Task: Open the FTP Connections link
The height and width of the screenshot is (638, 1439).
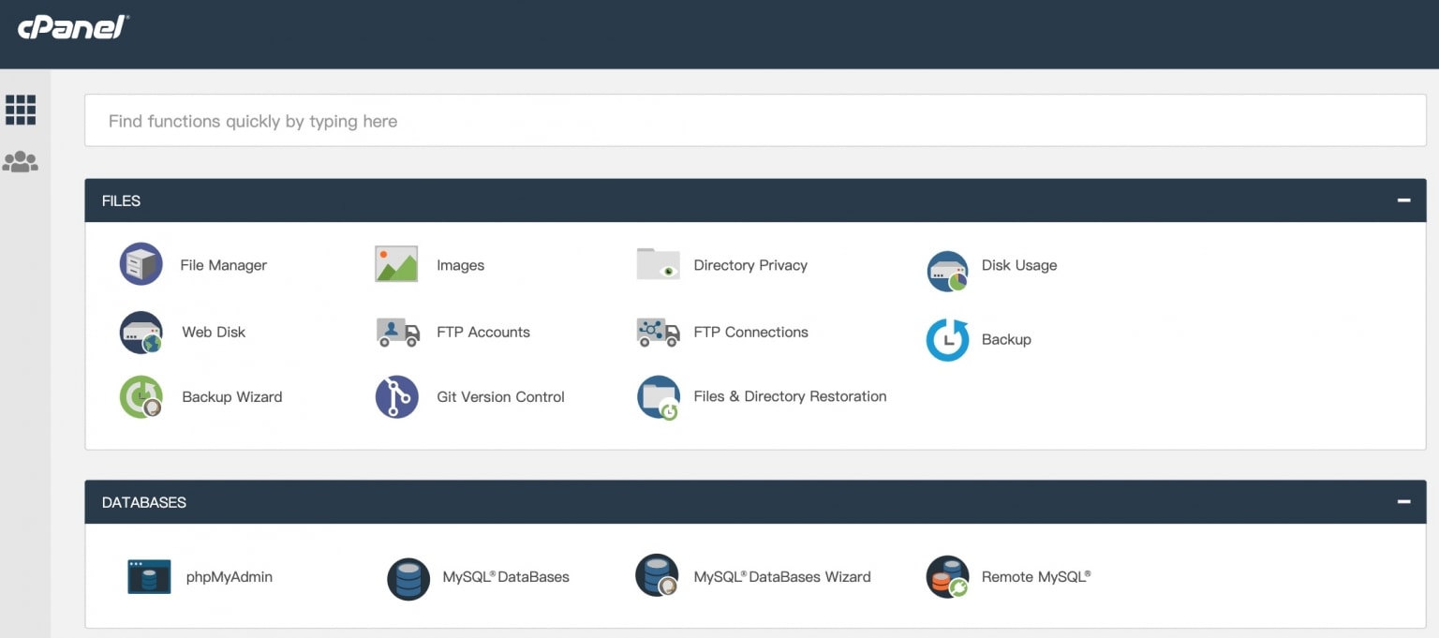Action: [750, 332]
